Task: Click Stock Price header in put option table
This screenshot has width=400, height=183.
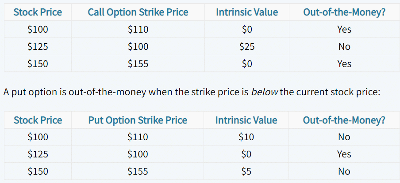Action: pos(38,120)
